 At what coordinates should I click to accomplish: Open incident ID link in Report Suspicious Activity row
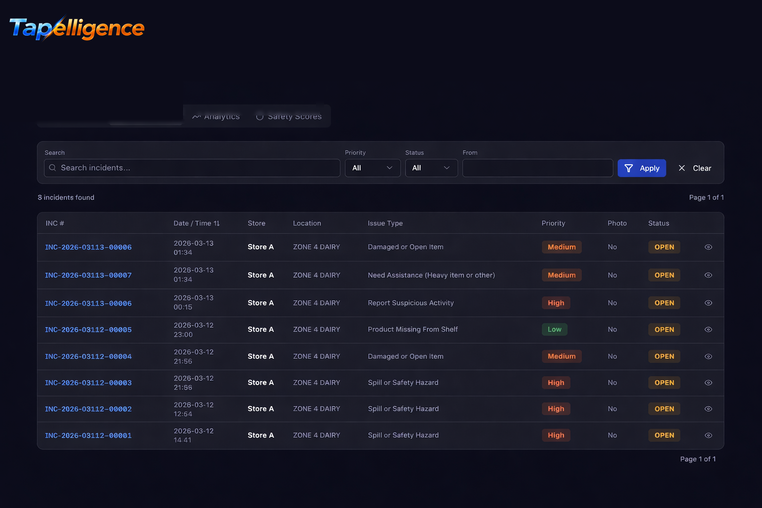click(88, 304)
